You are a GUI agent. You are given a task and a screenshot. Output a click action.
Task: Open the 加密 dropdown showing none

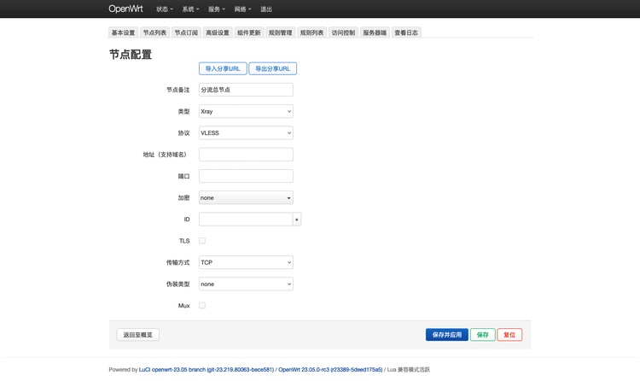coord(246,197)
